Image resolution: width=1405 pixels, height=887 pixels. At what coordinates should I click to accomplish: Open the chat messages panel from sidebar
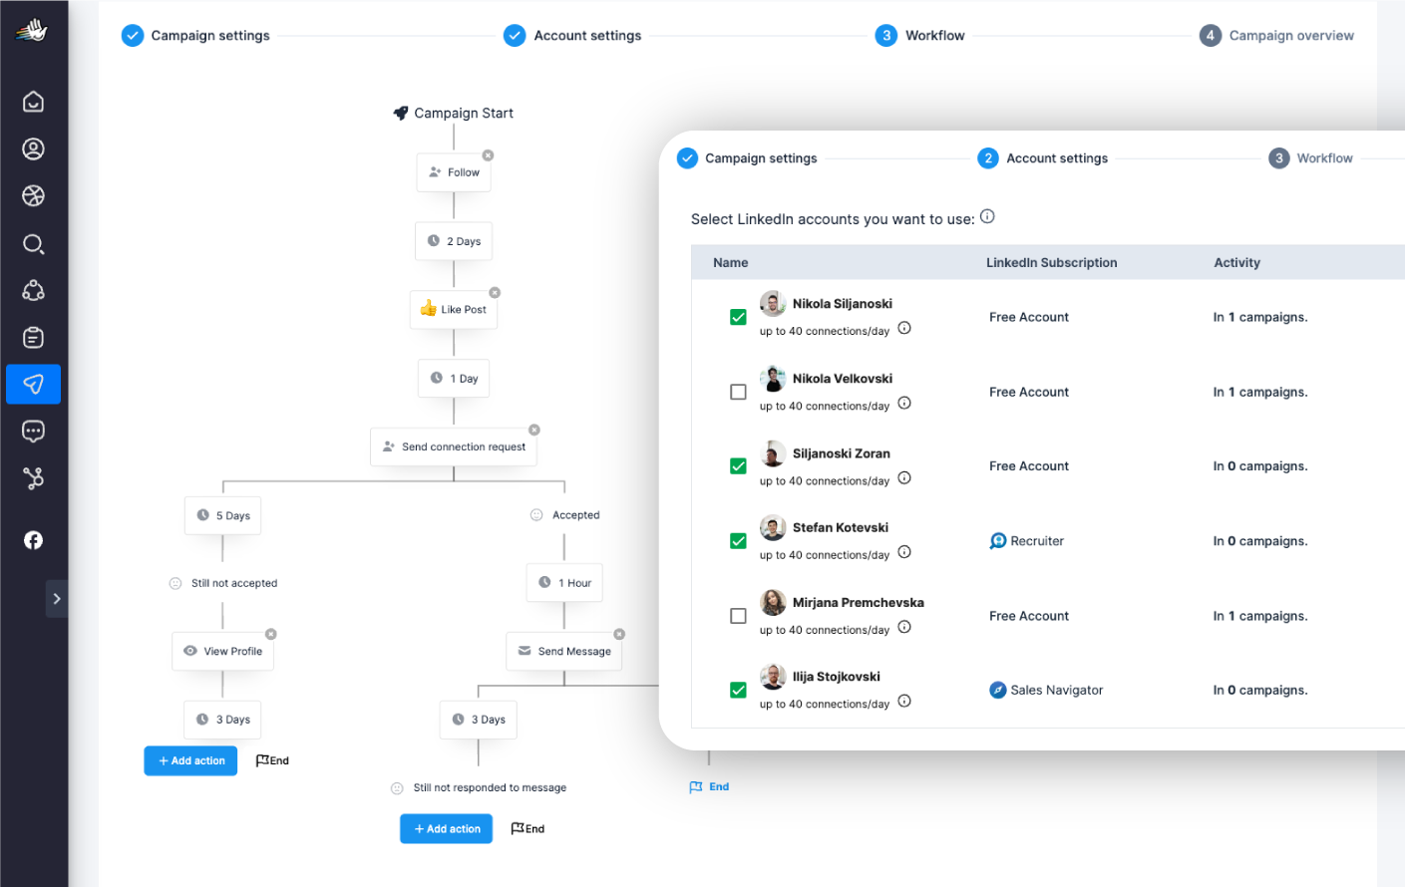tap(33, 431)
